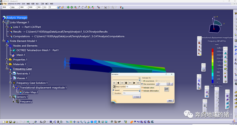This screenshot has height=125, width=237.
Task: Expand the Restraints.1 node
Action: [x=10, y=74]
